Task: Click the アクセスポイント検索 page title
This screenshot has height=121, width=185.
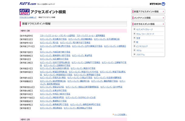Action: pos(48,12)
